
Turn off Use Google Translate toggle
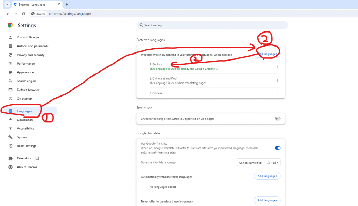coord(278,148)
